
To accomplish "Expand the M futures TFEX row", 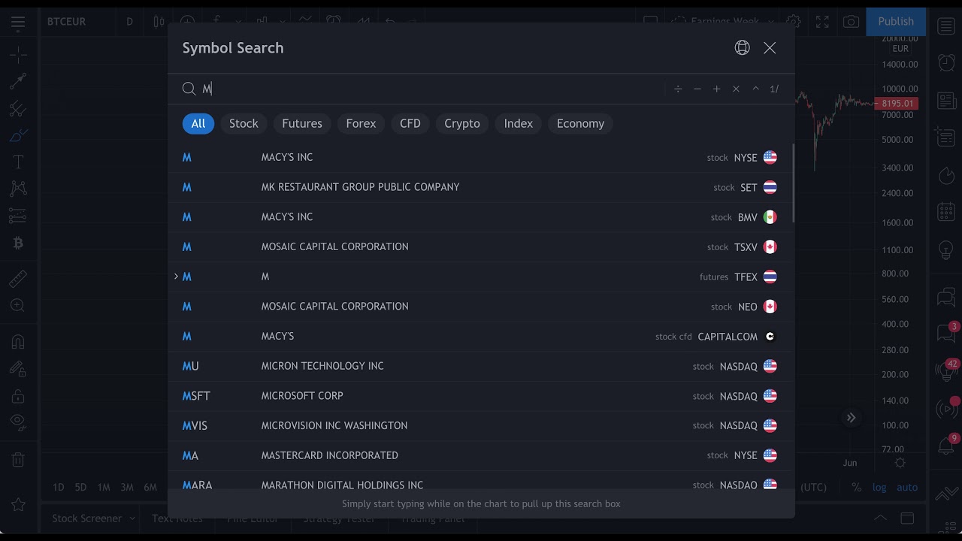I will point(176,277).
